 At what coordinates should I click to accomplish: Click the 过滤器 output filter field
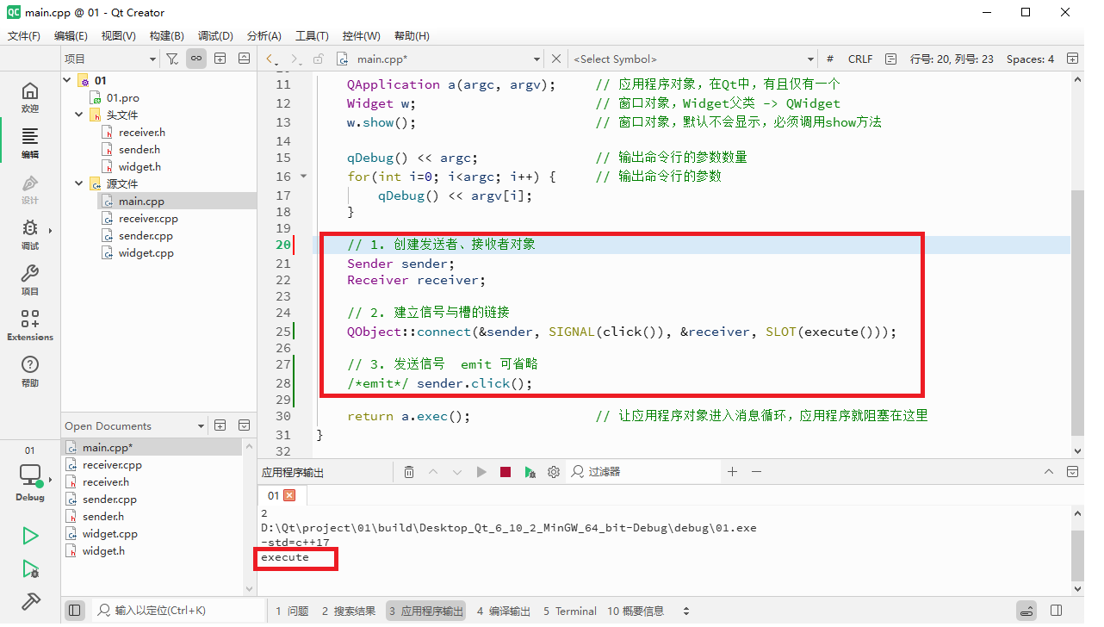(x=644, y=472)
